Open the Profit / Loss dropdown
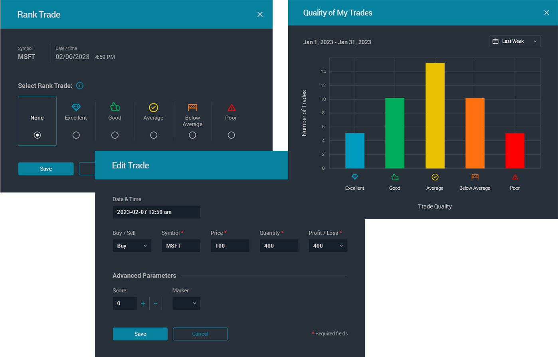 point(328,246)
